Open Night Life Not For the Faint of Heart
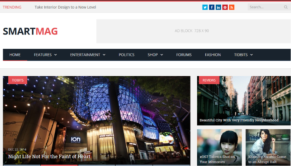291x166 pixels. point(49,157)
